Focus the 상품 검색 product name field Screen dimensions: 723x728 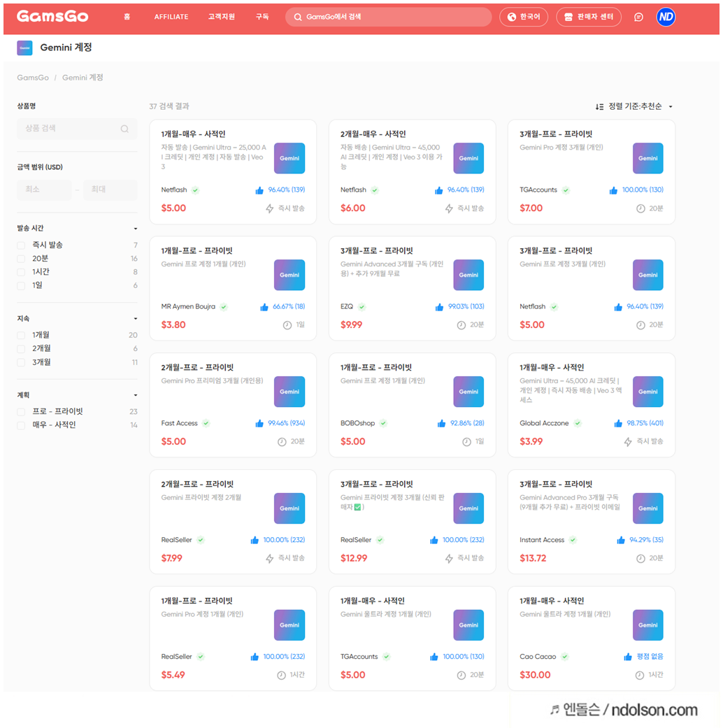tap(77, 129)
